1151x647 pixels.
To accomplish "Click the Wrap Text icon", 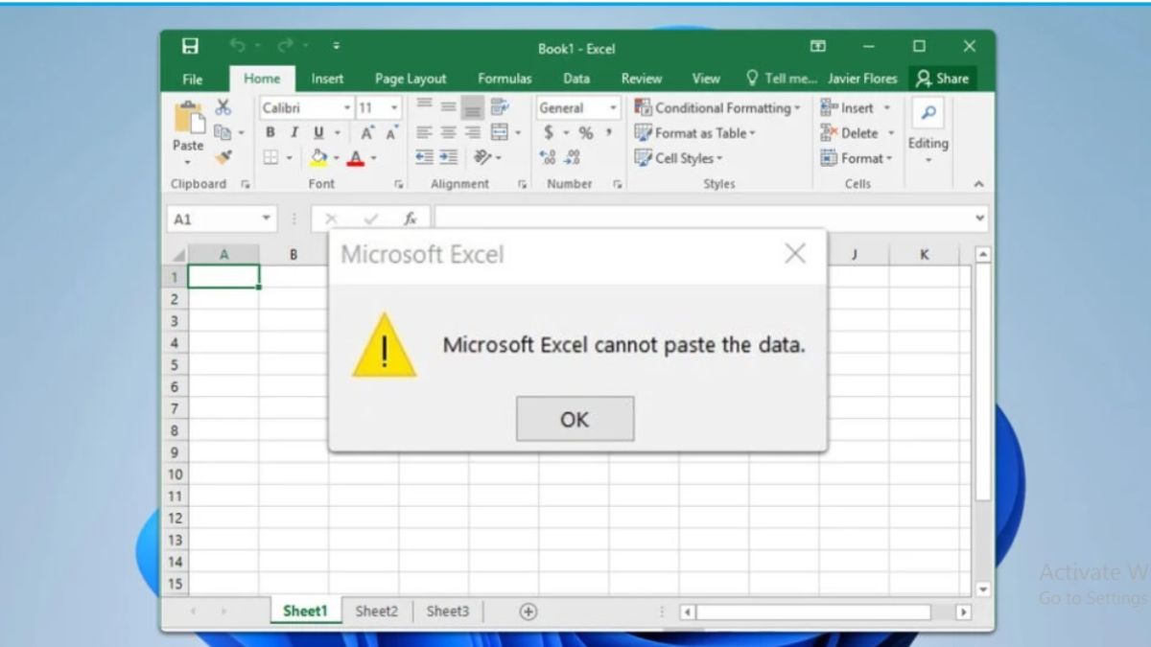I will 499,106.
